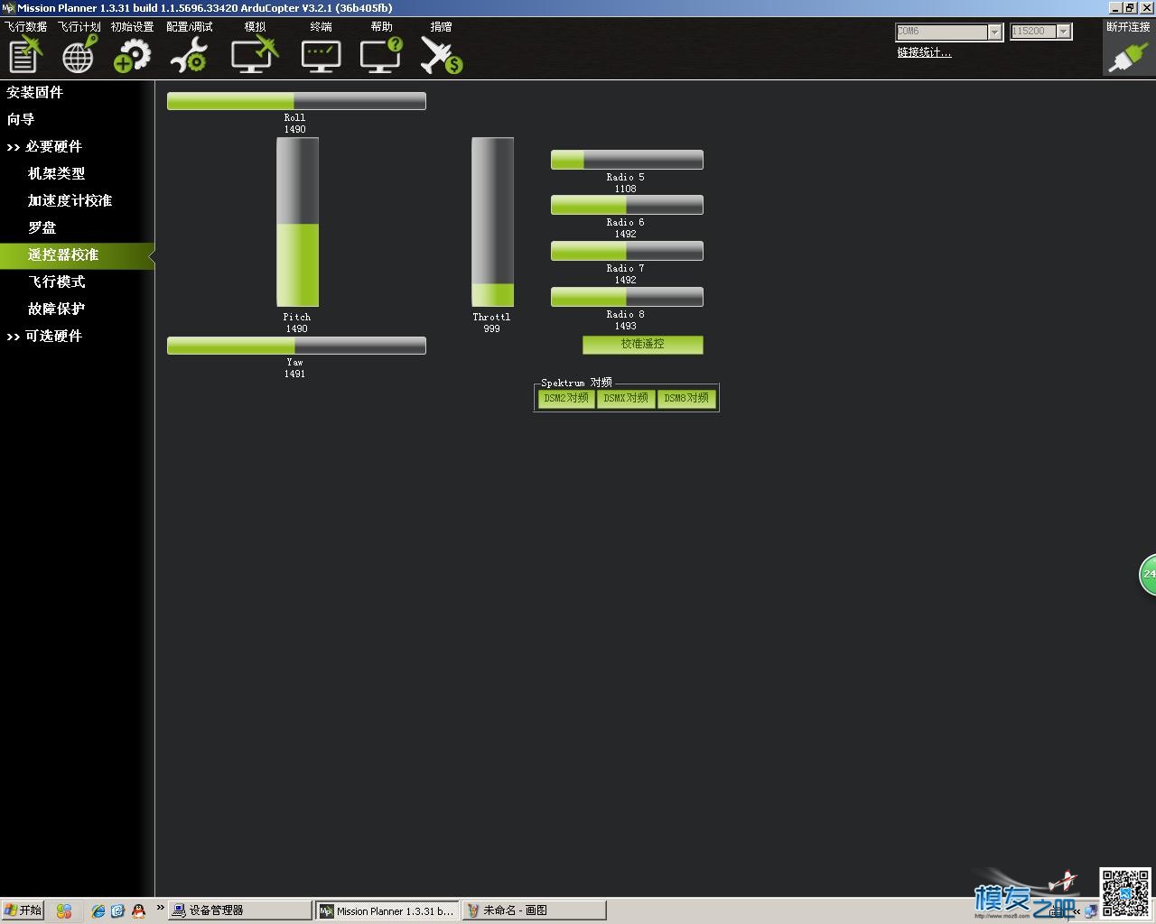Open the Flight Data (飞行数据) icon
1156x924 pixels.
tap(25, 54)
